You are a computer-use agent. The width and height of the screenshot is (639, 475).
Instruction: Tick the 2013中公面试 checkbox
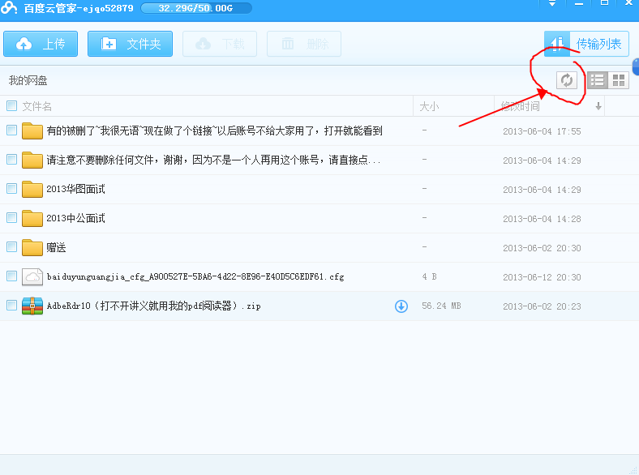tap(12, 217)
